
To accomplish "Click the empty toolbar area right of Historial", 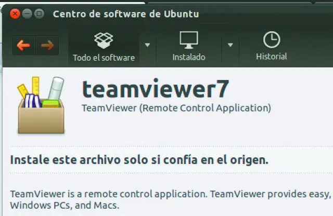I will click(x=312, y=46).
